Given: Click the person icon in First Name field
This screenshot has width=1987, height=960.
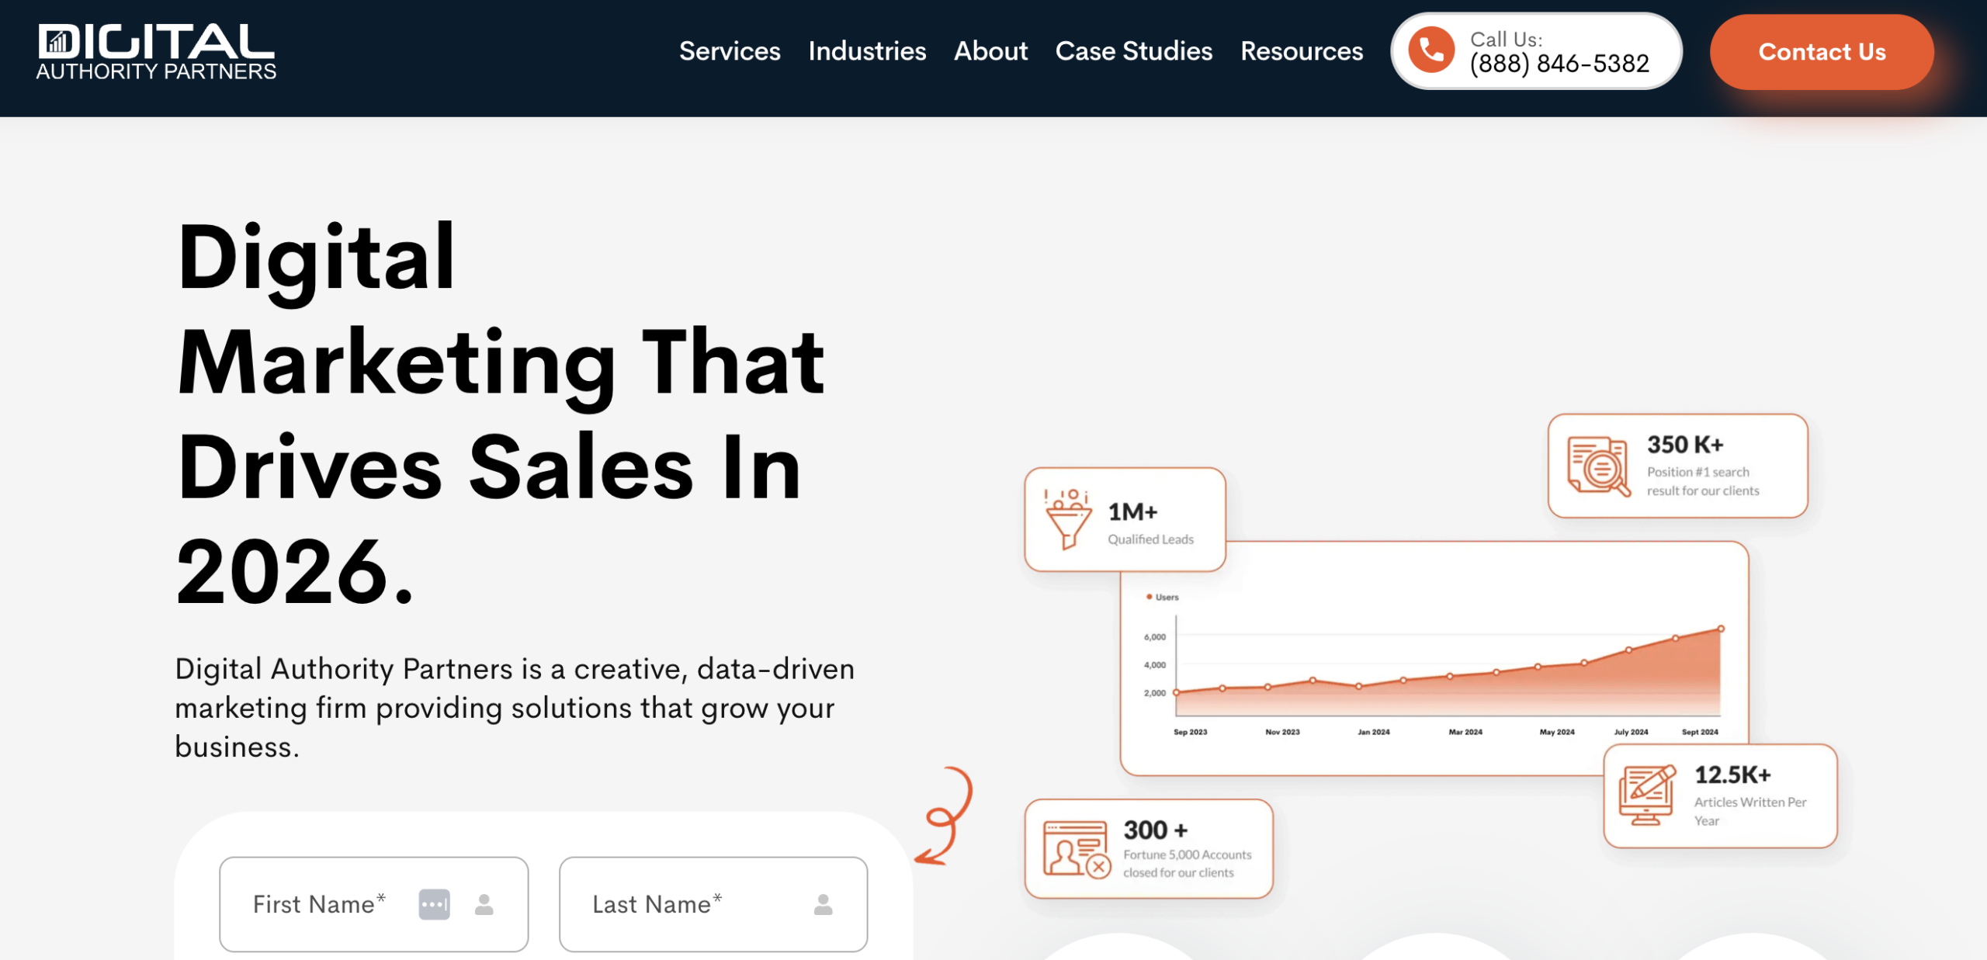Looking at the screenshot, I should (484, 904).
